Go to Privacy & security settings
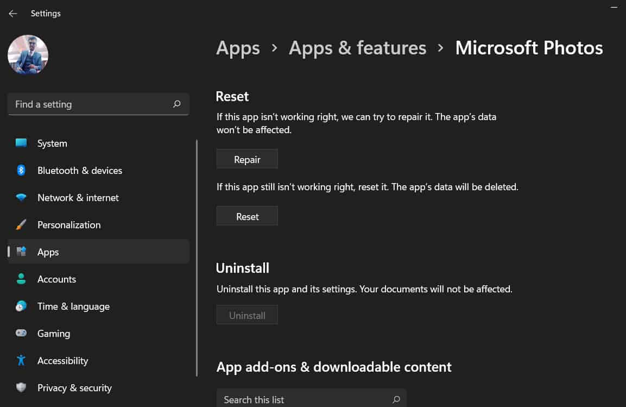626x407 pixels. pos(74,388)
